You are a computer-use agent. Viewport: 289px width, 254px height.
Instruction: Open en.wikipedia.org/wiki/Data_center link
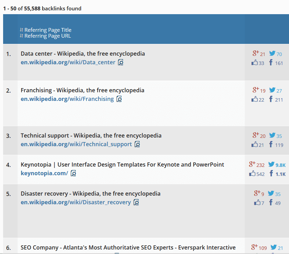[68, 62]
